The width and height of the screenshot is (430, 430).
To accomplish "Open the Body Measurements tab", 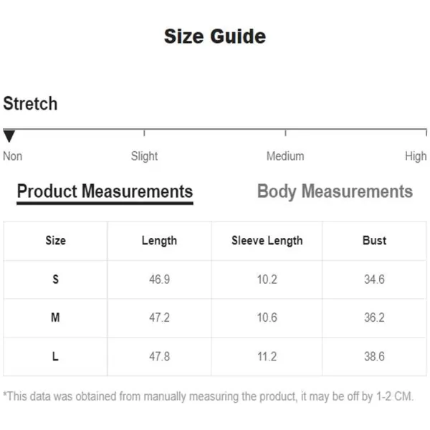I will [335, 191].
